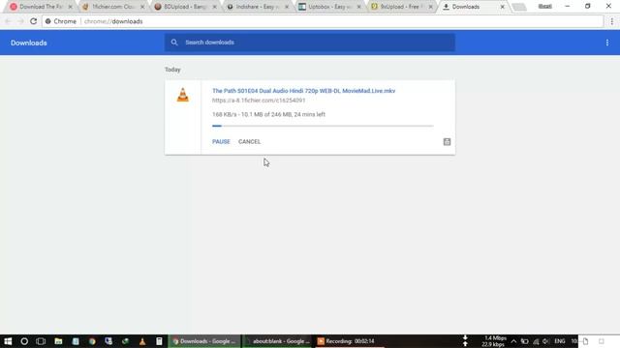Open VLC from the taskbar

click(142, 341)
